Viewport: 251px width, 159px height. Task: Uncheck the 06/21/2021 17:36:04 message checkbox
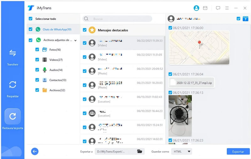[170, 74]
